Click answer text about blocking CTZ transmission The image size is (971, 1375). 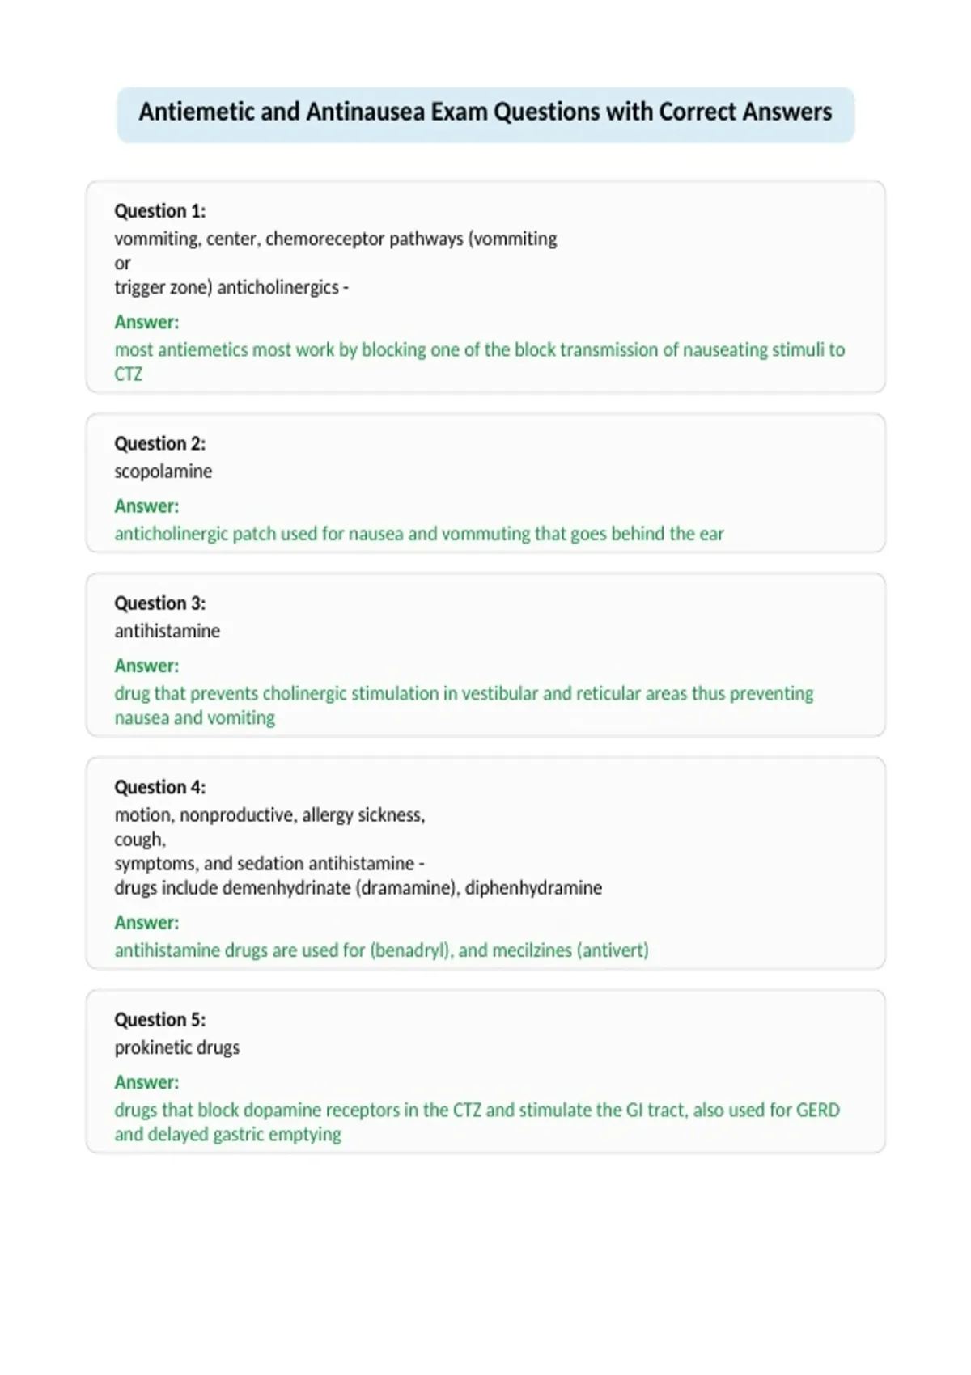click(x=479, y=362)
